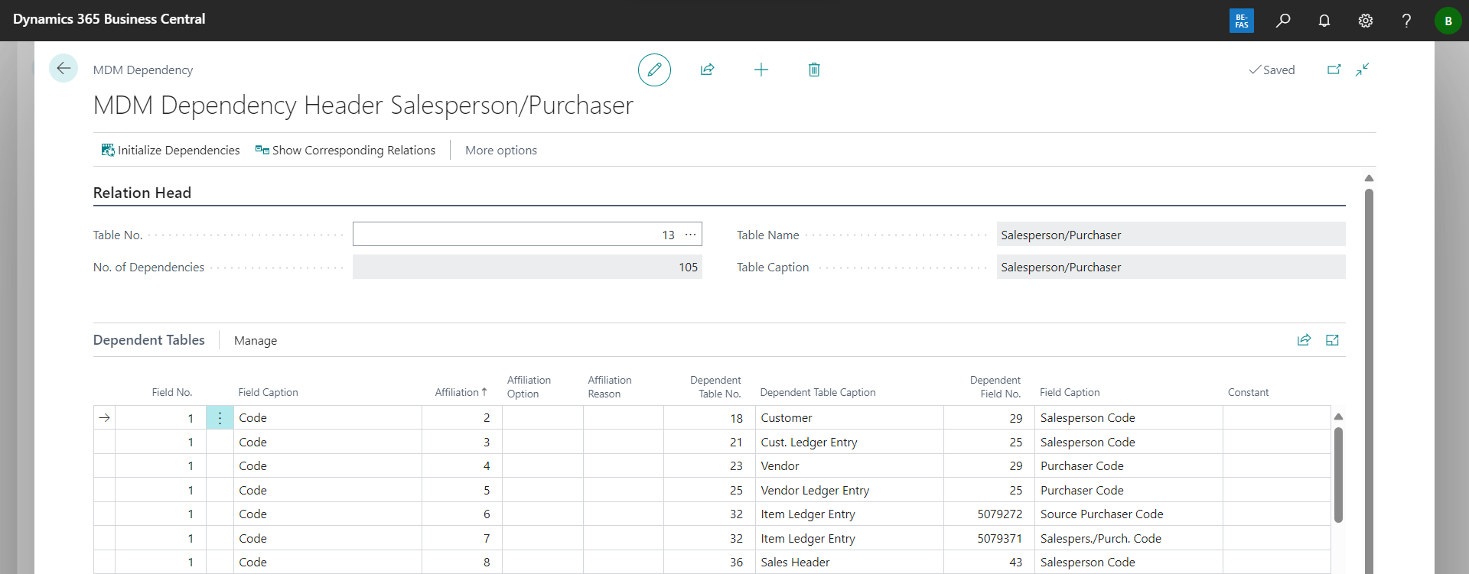Click the Table Name field
This screenshot has width=1469, height=574.
click(1171, 235)
